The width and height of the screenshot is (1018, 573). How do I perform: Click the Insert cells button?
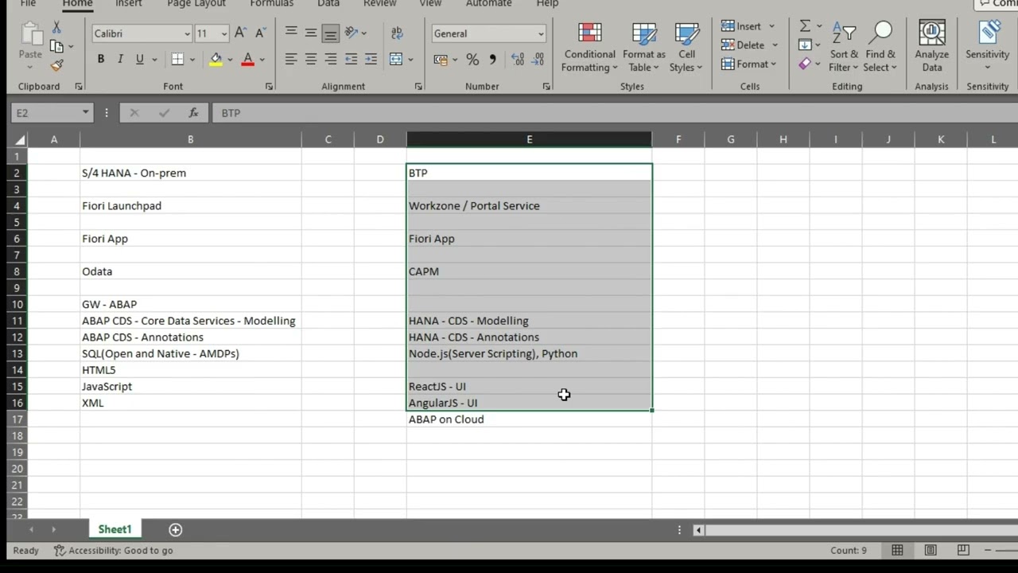point(748,26)
